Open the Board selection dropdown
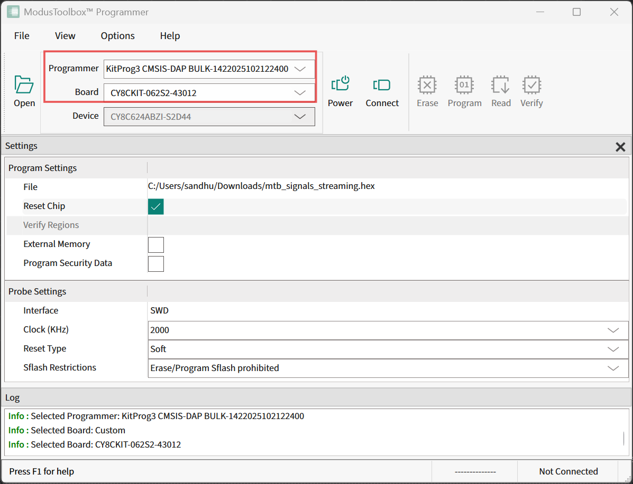Viewport: 633px width, 484px height. click(x=300, y=93)
